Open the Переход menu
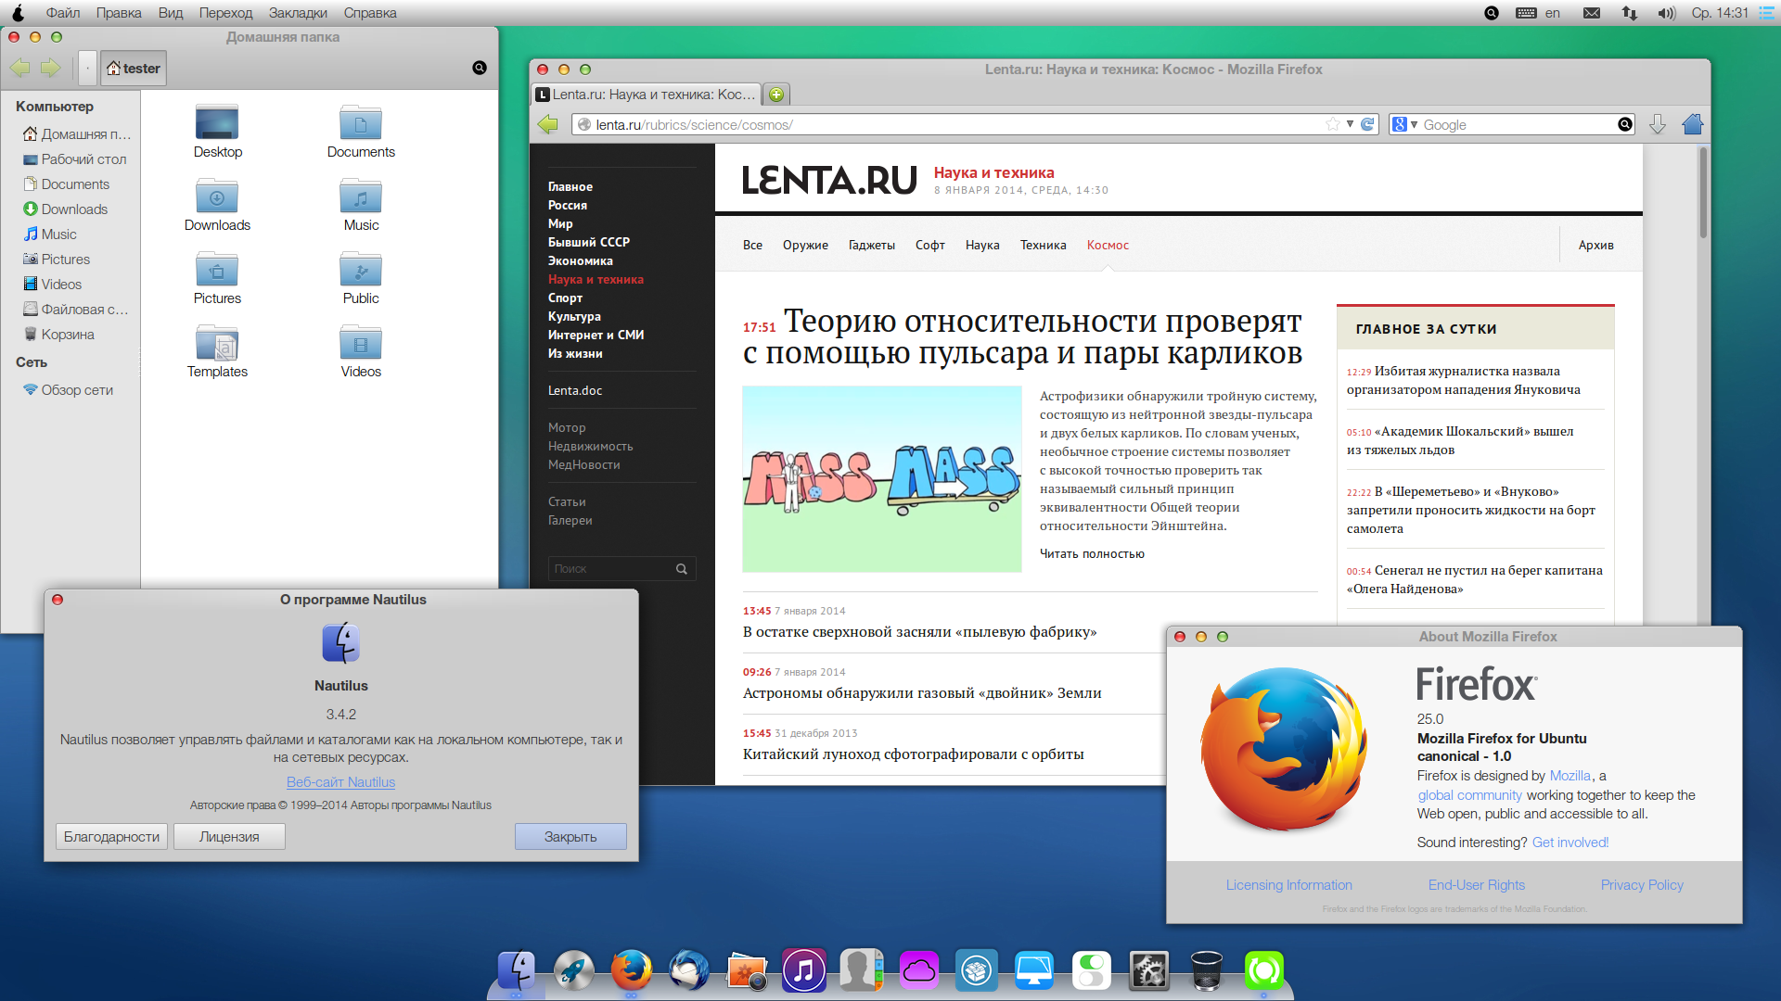The width and height of the screenshot is (1781, 1001). (x=225, y=13)
